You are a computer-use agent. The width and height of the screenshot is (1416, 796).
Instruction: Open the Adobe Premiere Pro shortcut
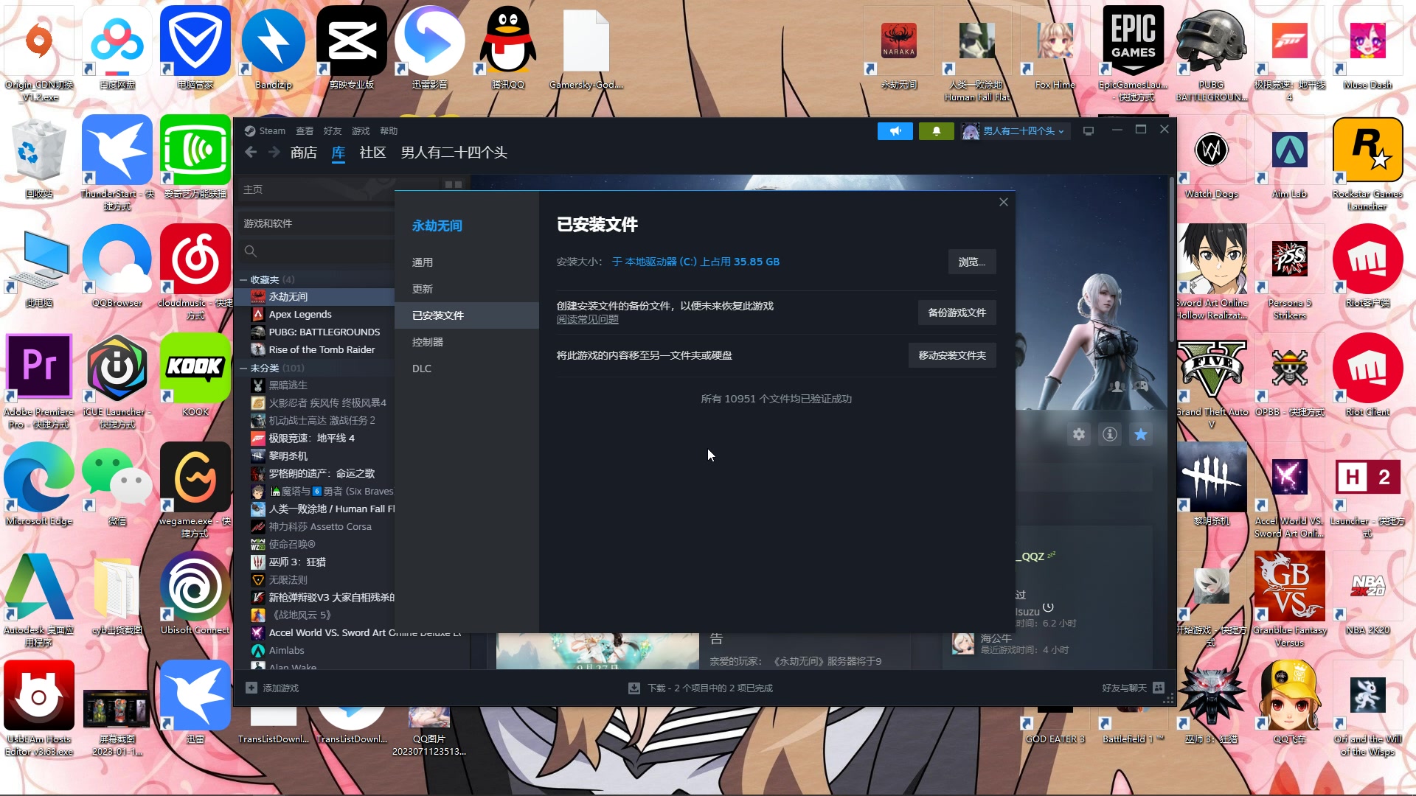[39, 381]
